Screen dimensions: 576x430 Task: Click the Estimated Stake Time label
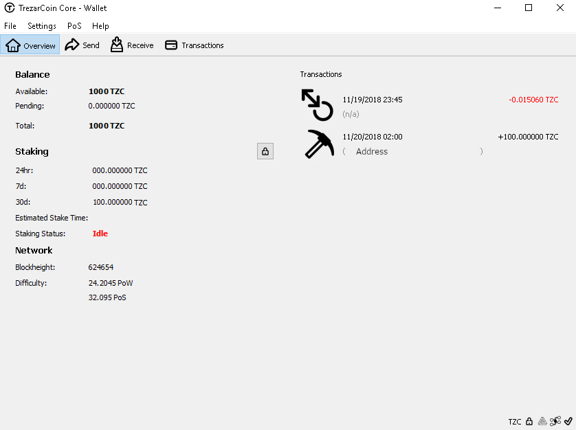pyautogui.click(x=52, y=218)
